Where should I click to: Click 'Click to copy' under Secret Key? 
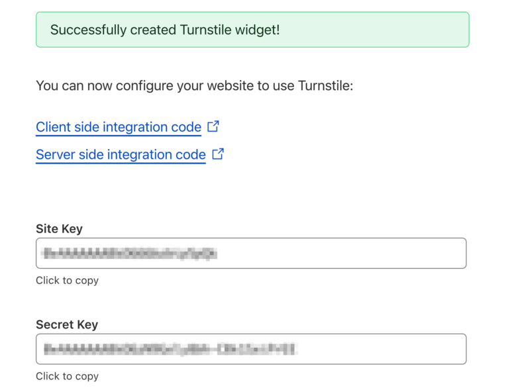pyautogui.click(x=67, y=376)
